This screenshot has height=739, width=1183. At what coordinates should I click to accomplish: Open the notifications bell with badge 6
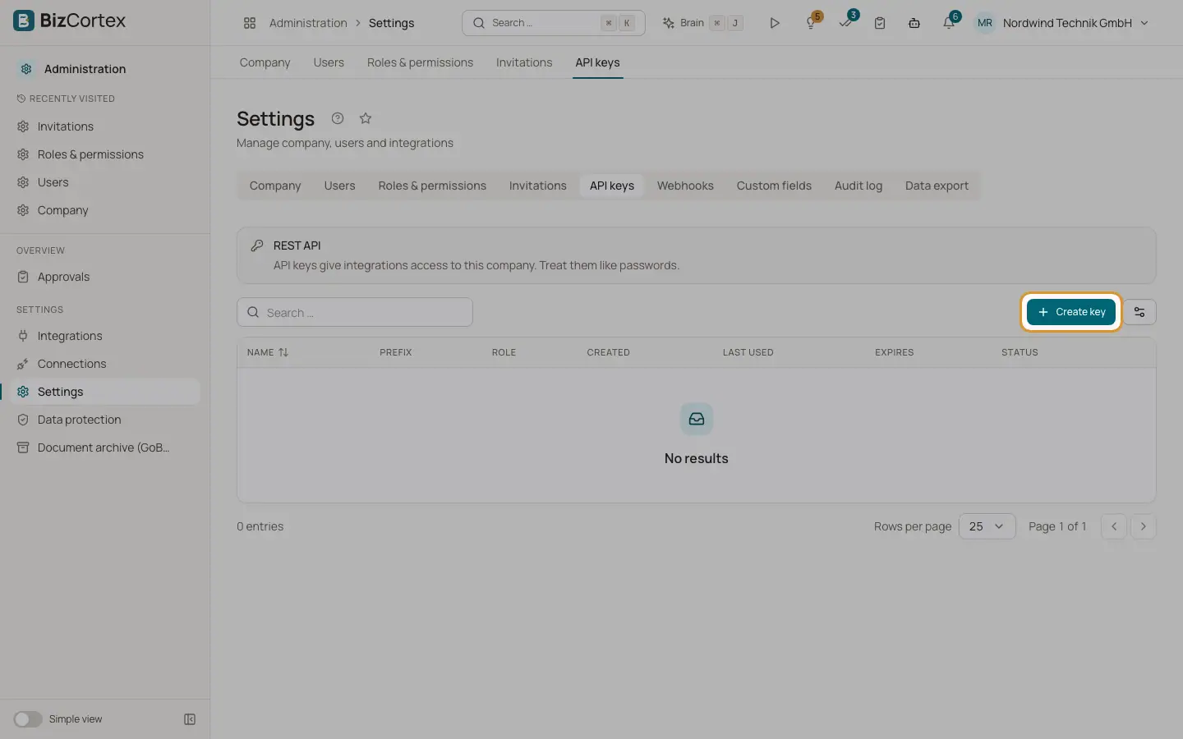(x=950, y=22)
